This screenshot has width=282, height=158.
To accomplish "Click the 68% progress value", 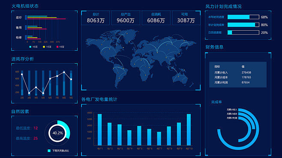I will click(264, 17).
